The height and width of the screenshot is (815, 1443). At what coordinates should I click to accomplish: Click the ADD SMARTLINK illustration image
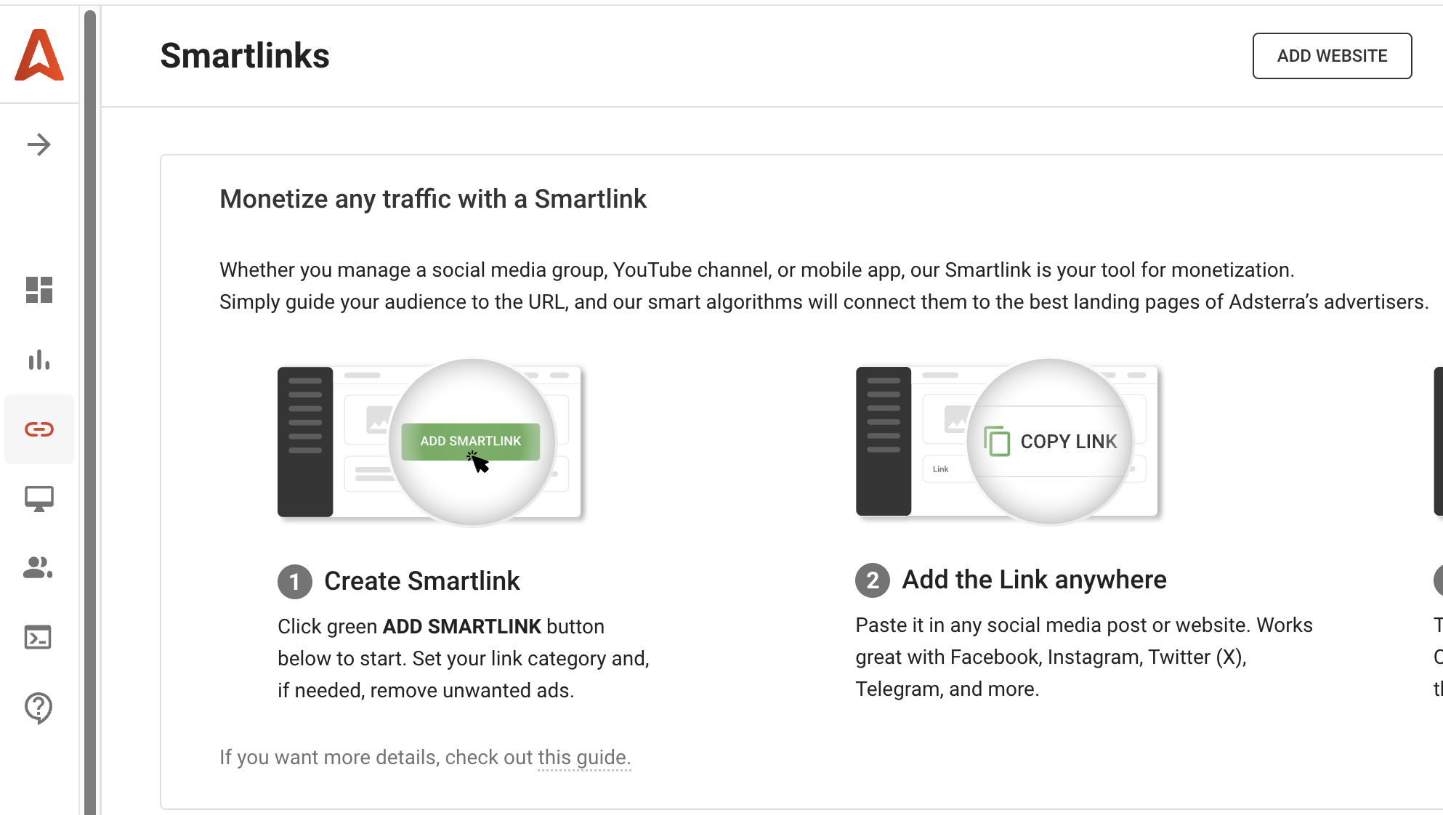(430, 442)
